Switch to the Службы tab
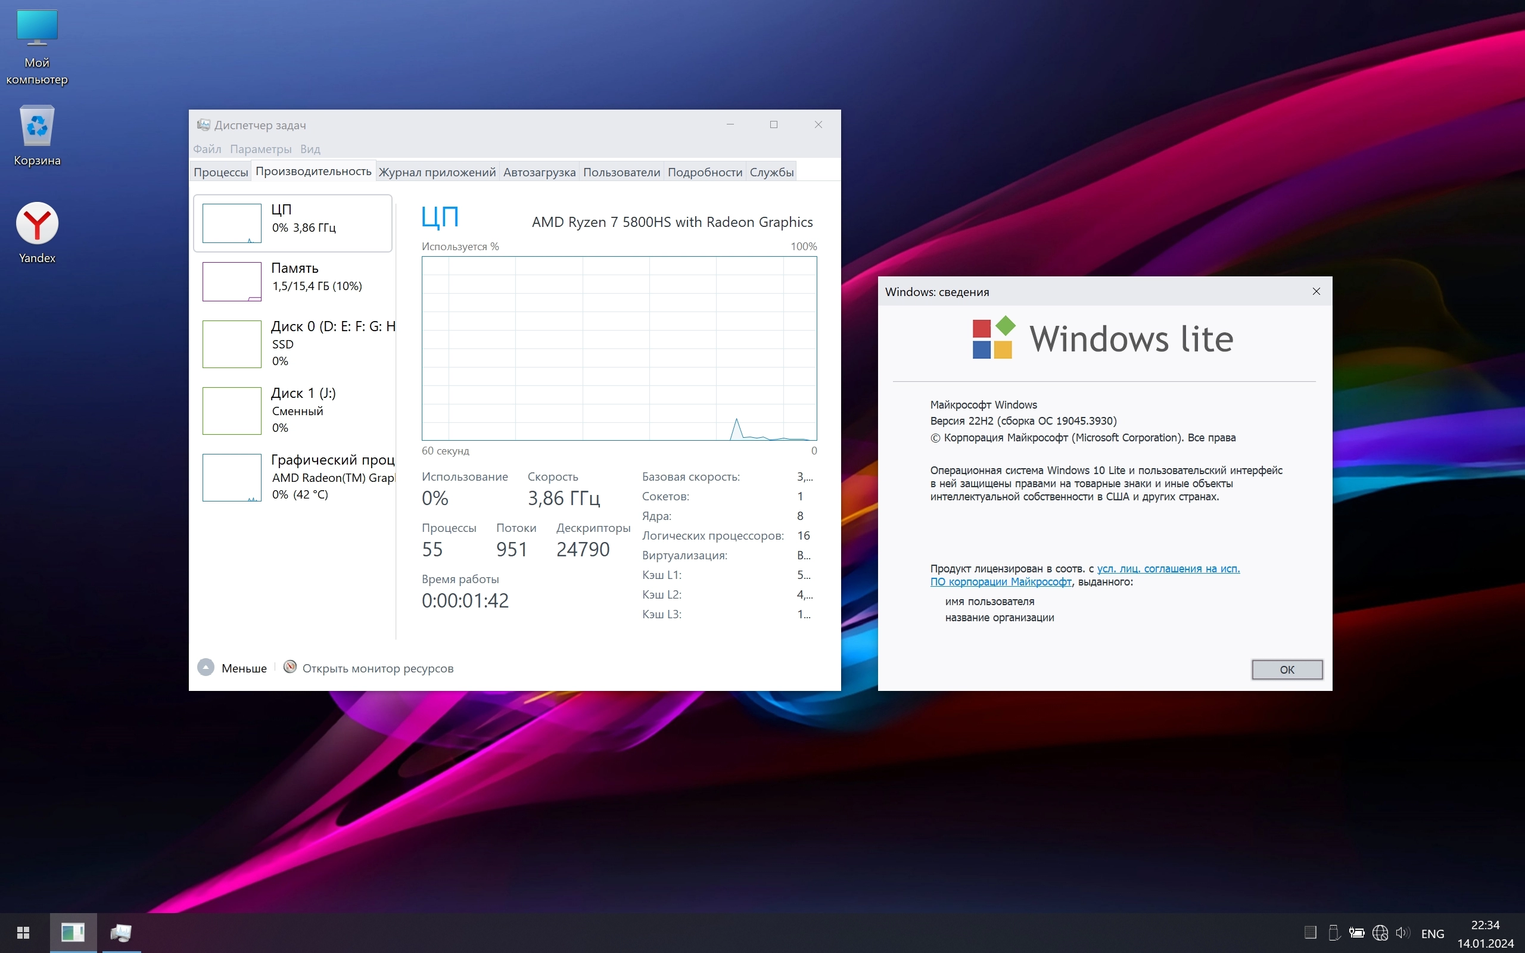 click(771, 172)
